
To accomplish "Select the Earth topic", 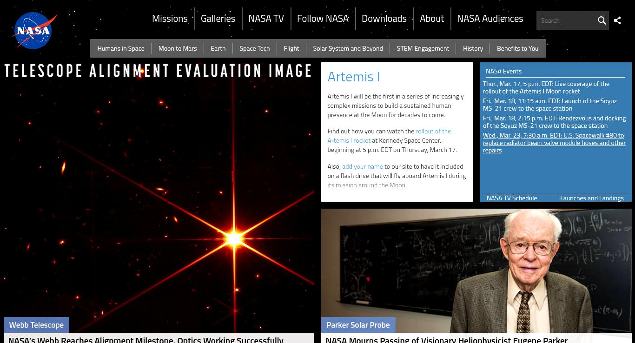I will 218,48.
